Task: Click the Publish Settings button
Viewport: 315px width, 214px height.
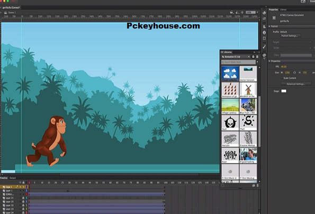Action: click(x=290, y=36)
